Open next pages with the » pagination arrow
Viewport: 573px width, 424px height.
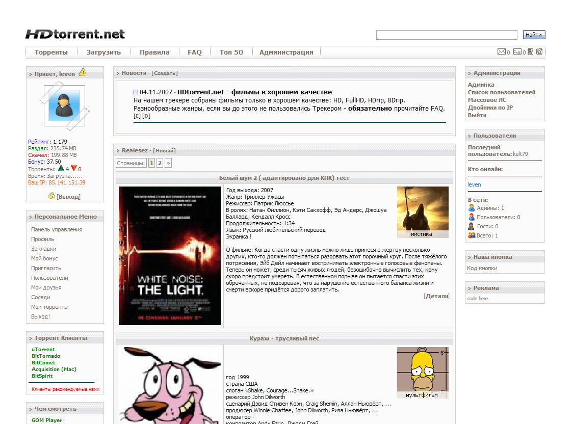click(x=168, y=163)
